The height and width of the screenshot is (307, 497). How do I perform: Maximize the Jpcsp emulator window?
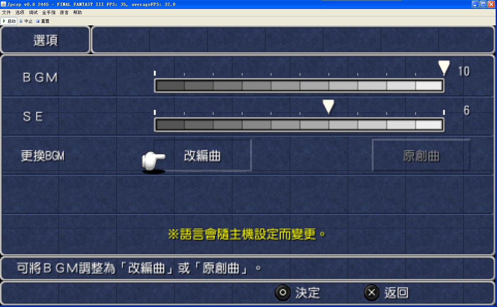click(483, 4)
